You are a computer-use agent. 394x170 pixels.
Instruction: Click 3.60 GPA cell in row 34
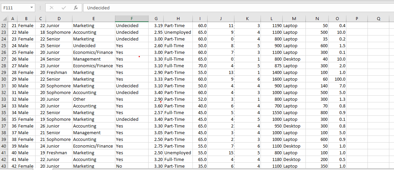tap(156, 106)
